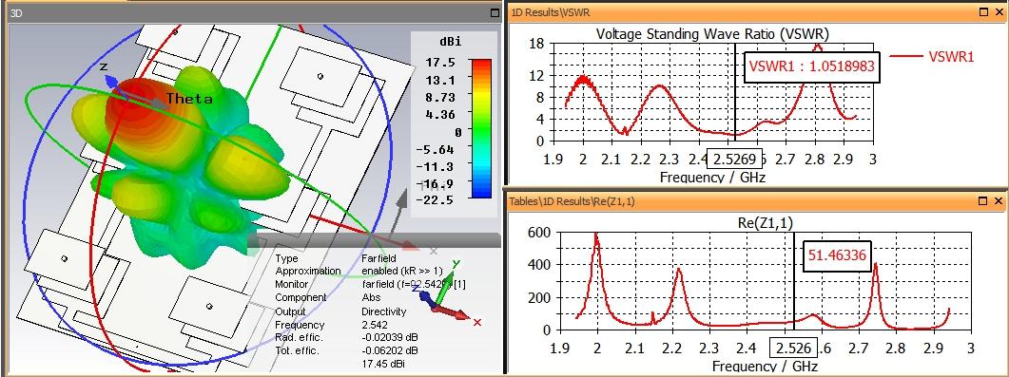Maximize the 3D view window
This screenshot has width=1009, height=377.
pyautogui.click(x=495, y=12)
